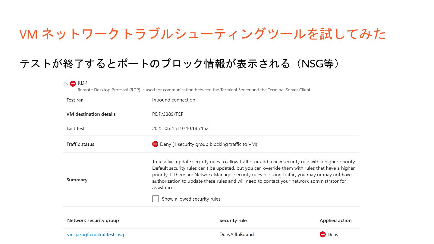
Task: Click the Network security group column header
Action: click(93, 221)
